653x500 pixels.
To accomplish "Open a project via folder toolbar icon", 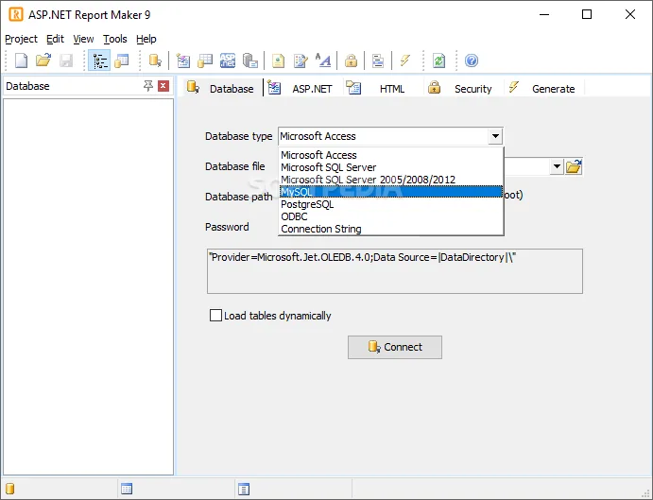I will [43, 60].
